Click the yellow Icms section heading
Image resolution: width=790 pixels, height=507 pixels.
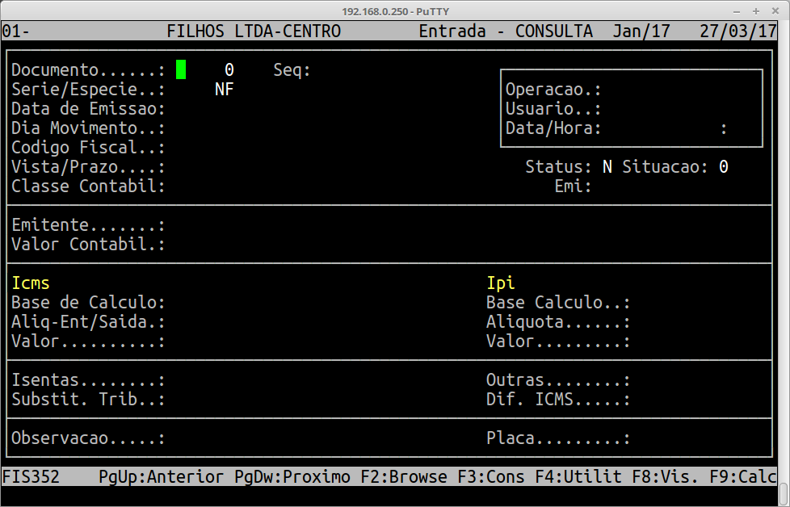coord(31,283)
